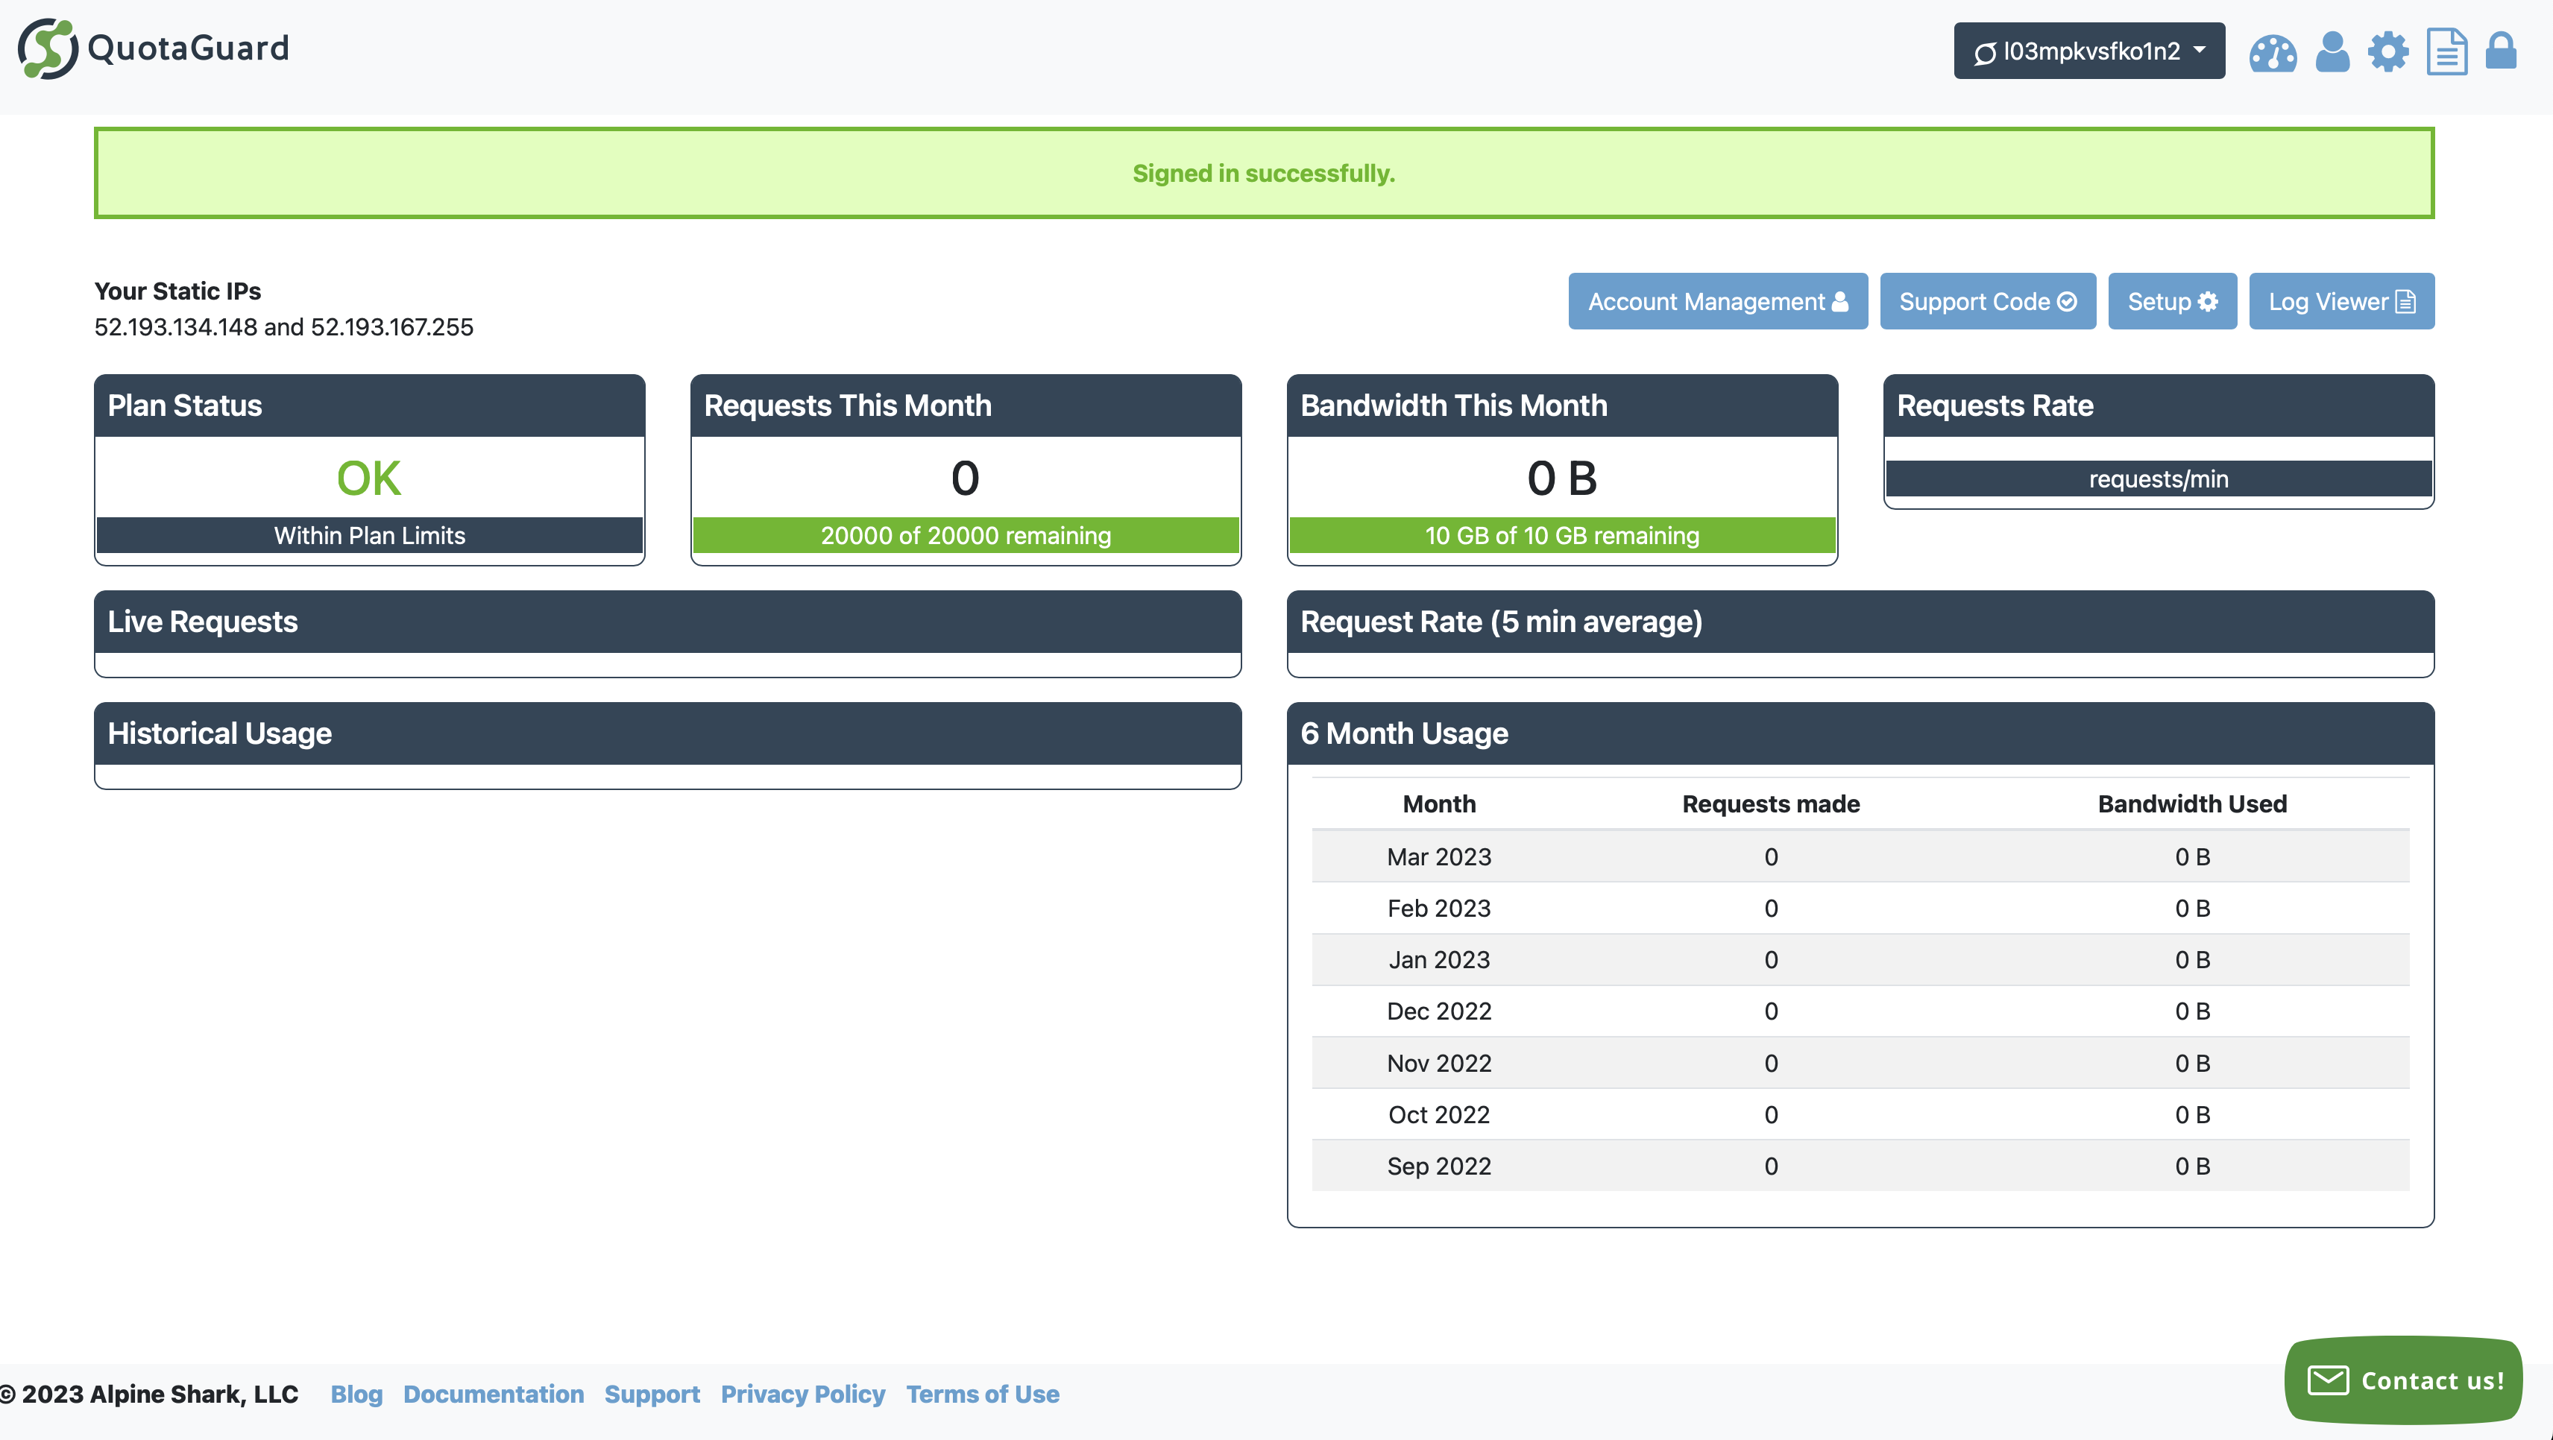The image size is (2553, 1440).
Task: Click the 0 B bandwidth value
Action: [1562, 479]
